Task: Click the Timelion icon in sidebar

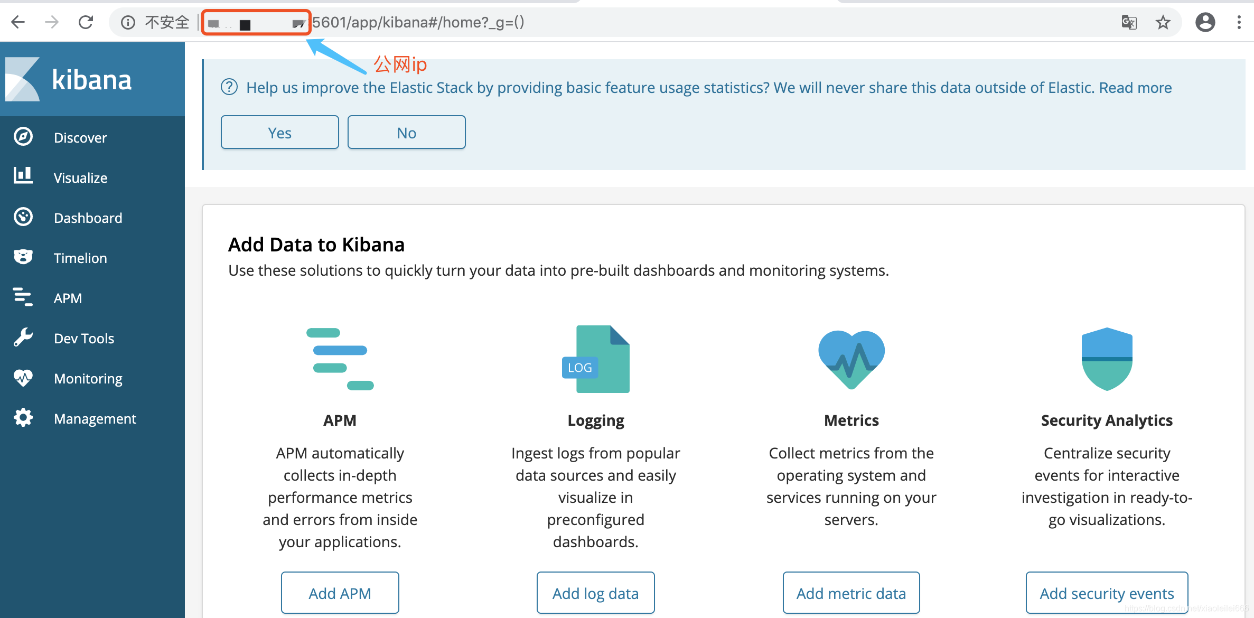Action: (x=22, y=257)
